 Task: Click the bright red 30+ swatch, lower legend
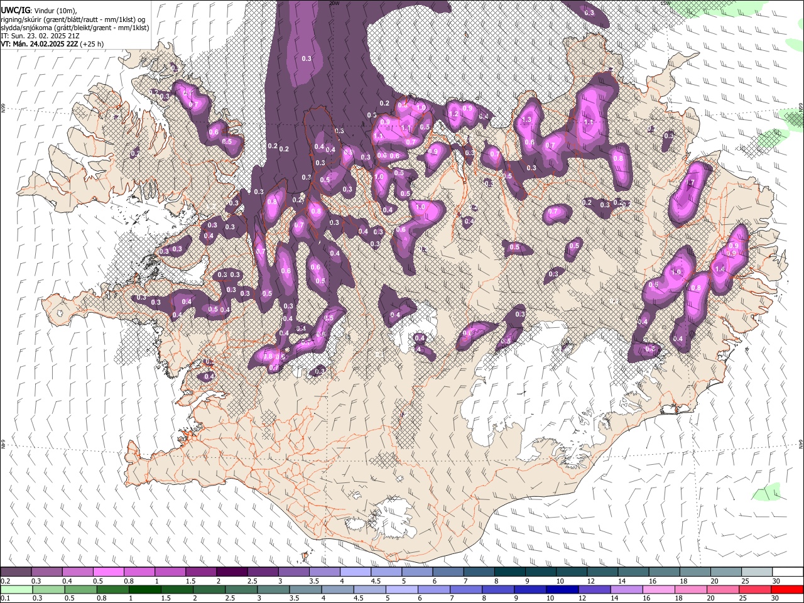click(x=787, y=590)
